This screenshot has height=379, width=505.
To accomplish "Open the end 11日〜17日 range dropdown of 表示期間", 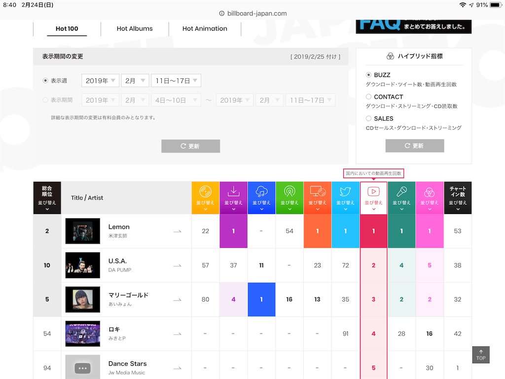I will [311, 100].
